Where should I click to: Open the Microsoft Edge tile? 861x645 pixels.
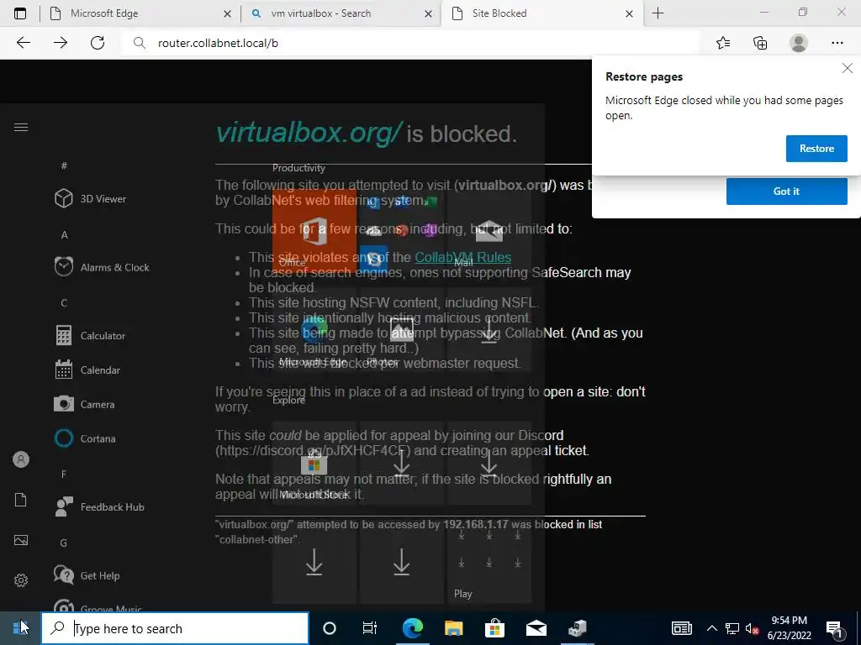314,329
